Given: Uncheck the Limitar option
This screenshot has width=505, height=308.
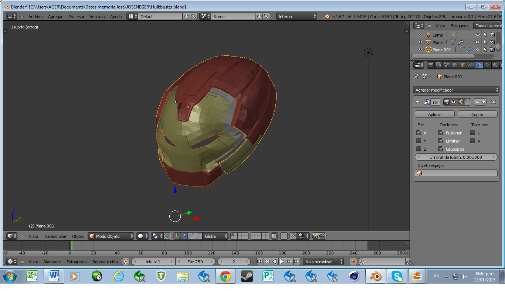Looking at the screenshot, I should [x=441, y=141].
